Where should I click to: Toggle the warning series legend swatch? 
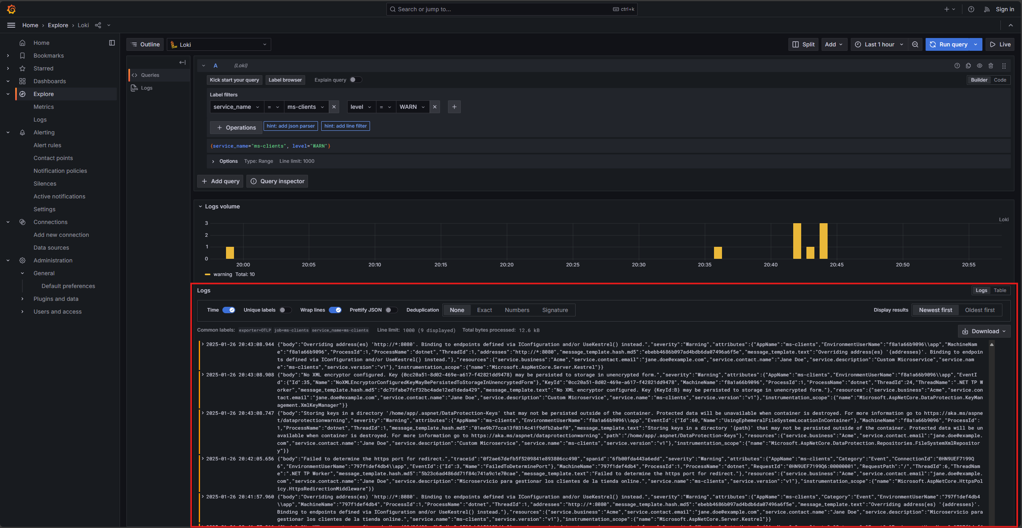208,274
